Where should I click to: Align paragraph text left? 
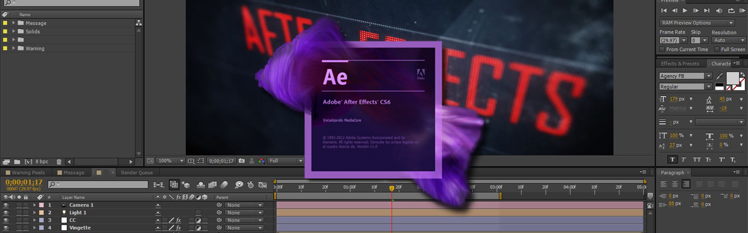[x=664, y=184]
